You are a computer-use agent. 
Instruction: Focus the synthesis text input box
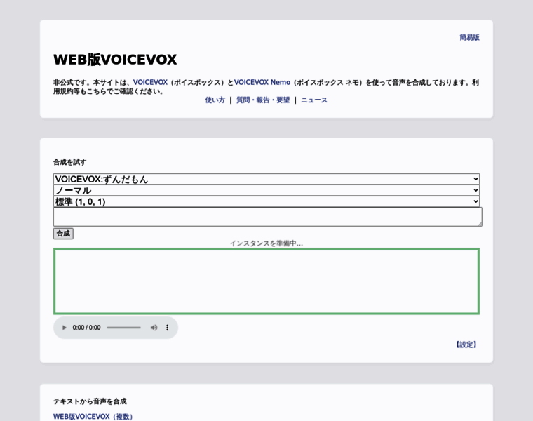pyautogui.click(x=267, y=217)
